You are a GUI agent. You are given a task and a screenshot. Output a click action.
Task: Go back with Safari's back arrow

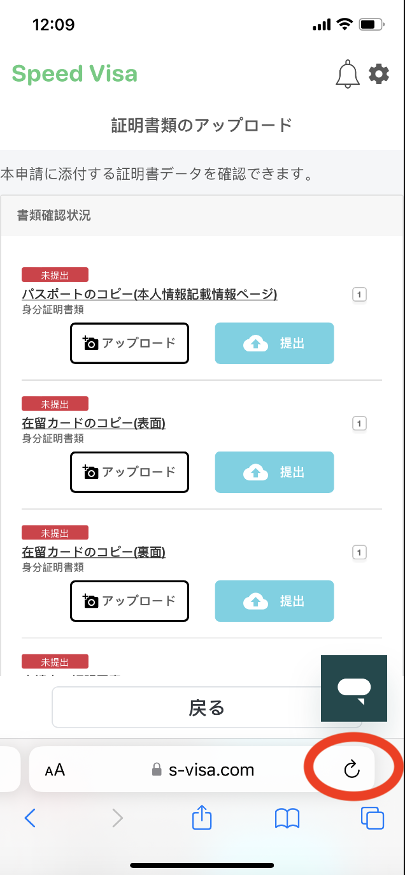tap(29, 818)
